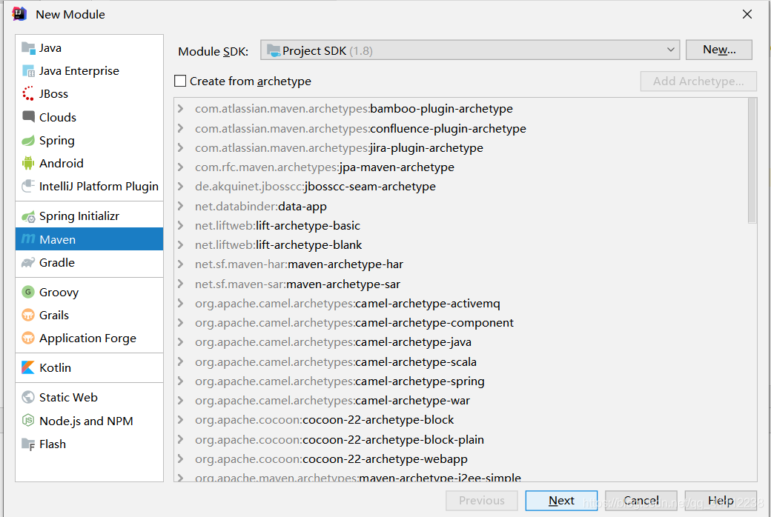Click the Java folder icon

pyautogui.click(x=28, y=48)
